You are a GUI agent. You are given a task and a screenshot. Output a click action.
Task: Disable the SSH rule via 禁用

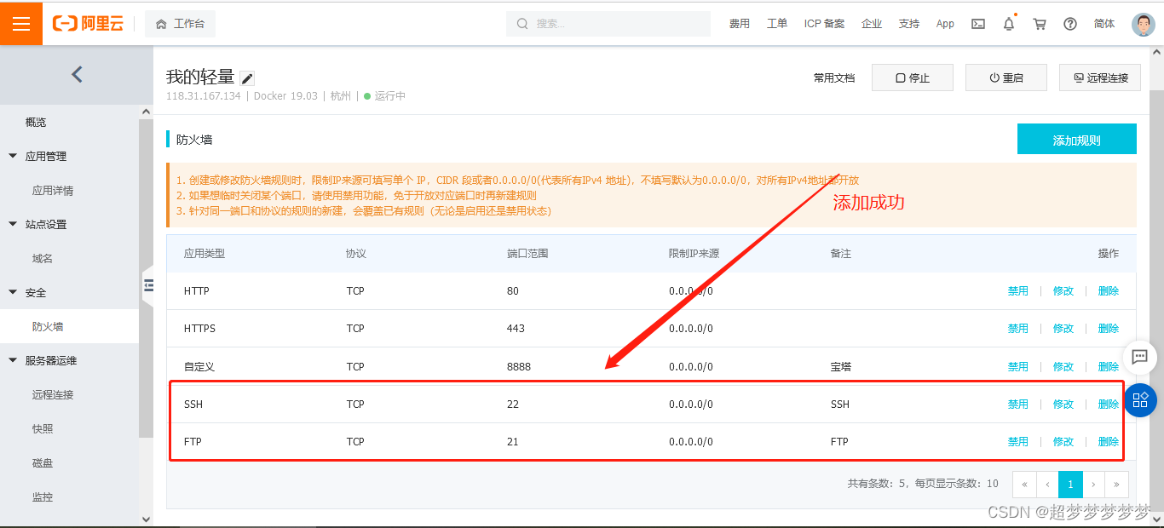1018,405
